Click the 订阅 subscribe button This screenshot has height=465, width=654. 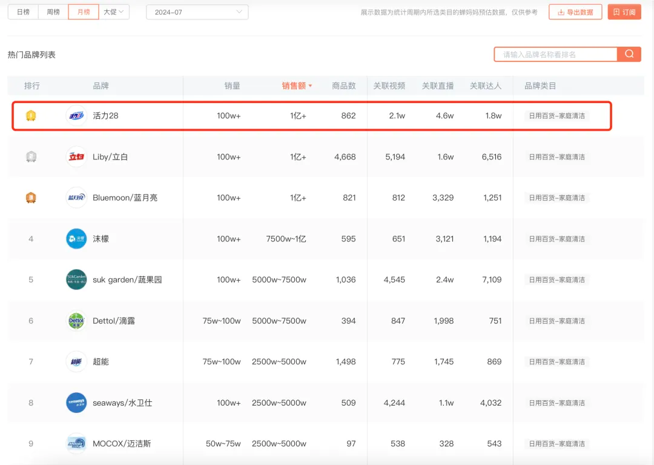[624, 12]
